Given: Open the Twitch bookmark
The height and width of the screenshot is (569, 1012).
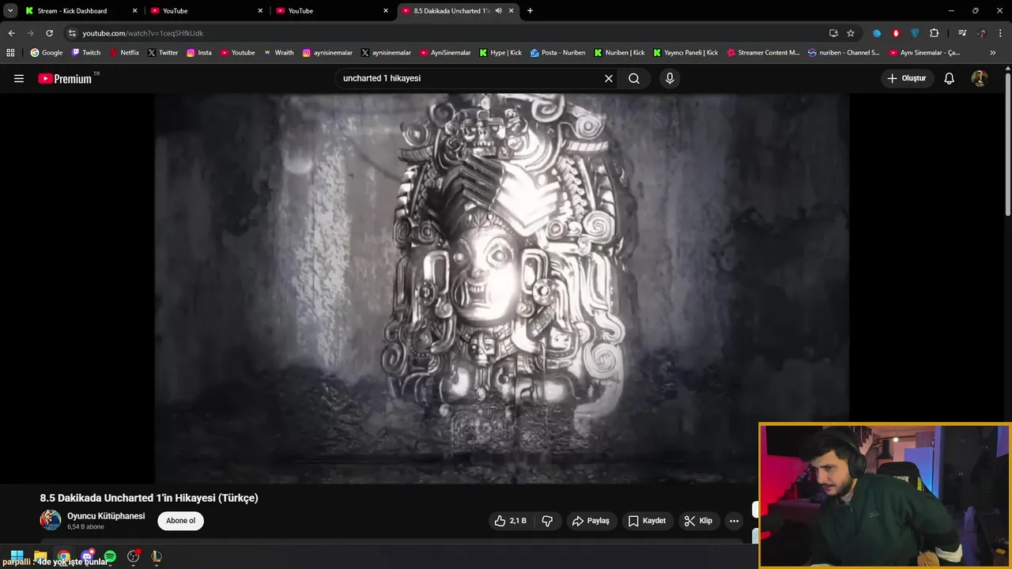Looking at the screenshot, I should coord(86,53).
